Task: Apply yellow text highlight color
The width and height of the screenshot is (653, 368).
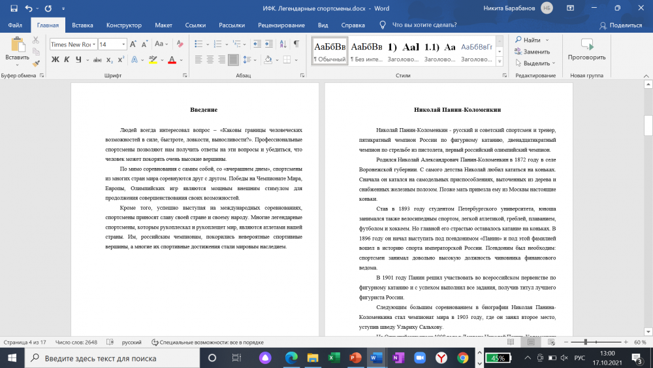Action: point(153,60)
